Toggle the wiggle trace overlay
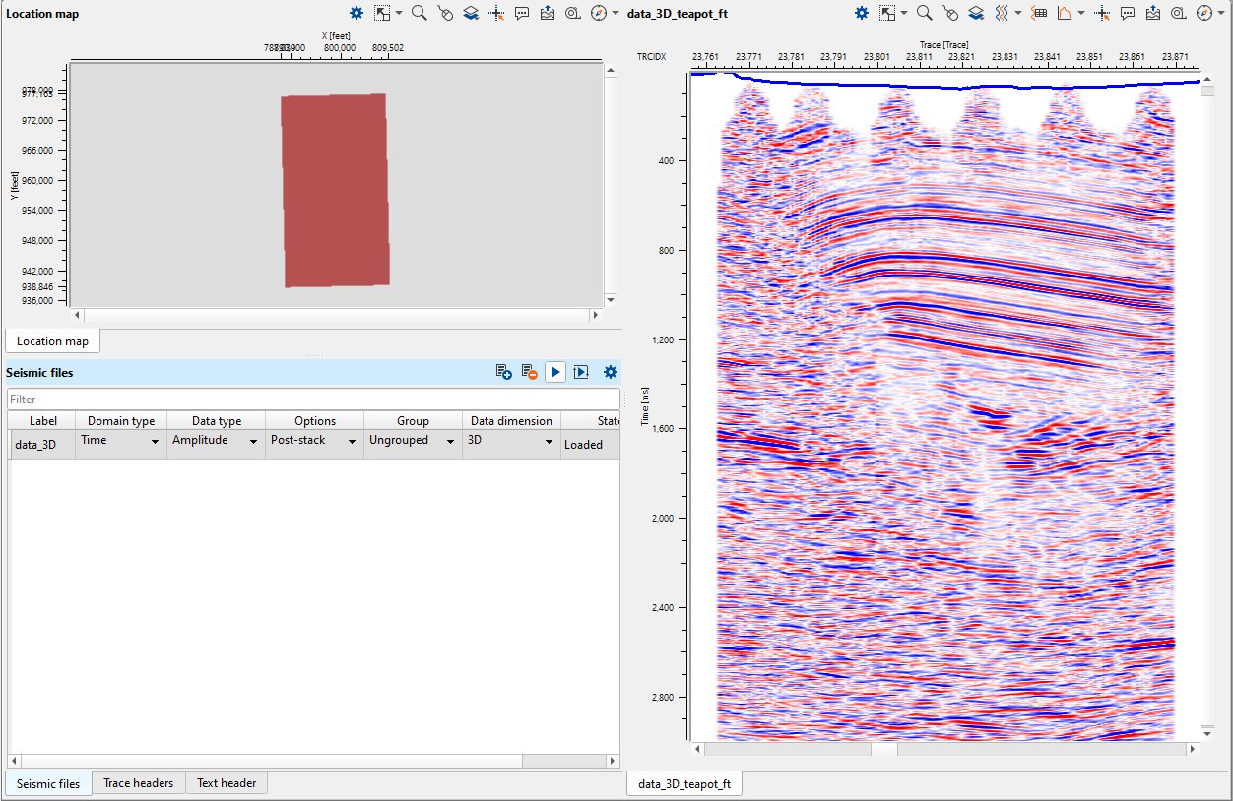The image size is (1233, 801). click(x=1004, y=13)
